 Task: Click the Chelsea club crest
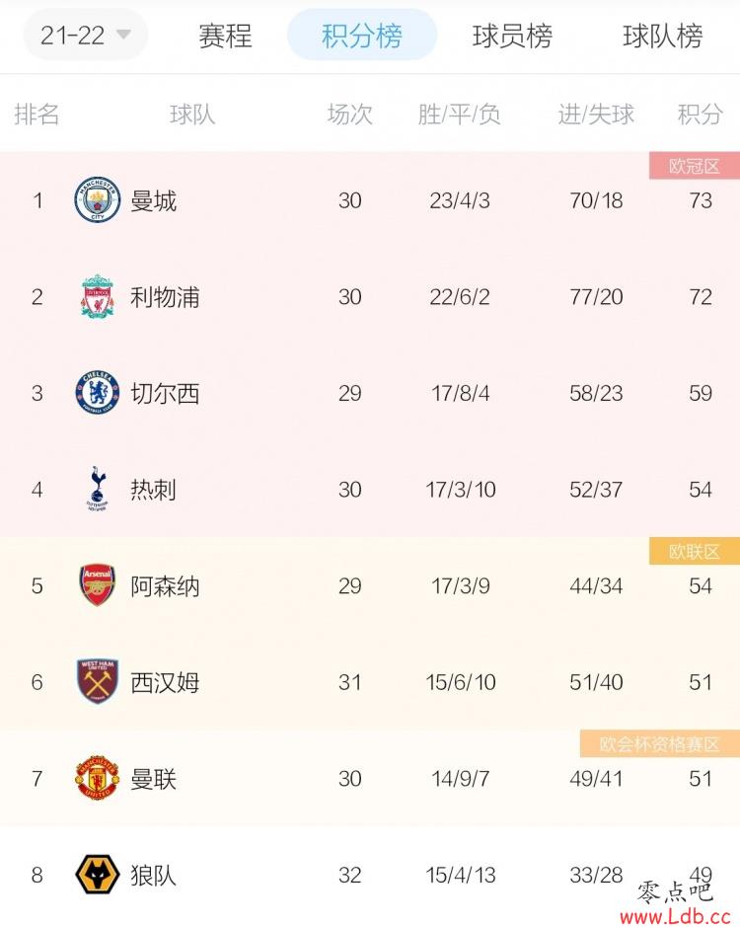(98, 393)
